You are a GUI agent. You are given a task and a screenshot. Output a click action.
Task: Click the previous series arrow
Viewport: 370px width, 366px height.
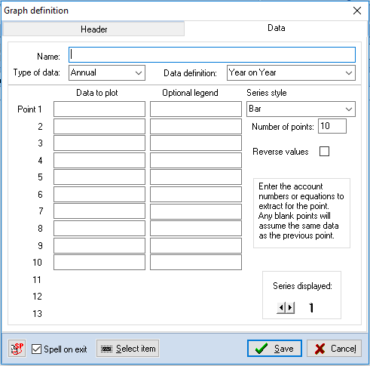coord(281,308)
